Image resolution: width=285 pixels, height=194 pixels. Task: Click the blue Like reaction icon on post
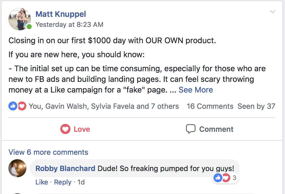[x=13, y=106]
